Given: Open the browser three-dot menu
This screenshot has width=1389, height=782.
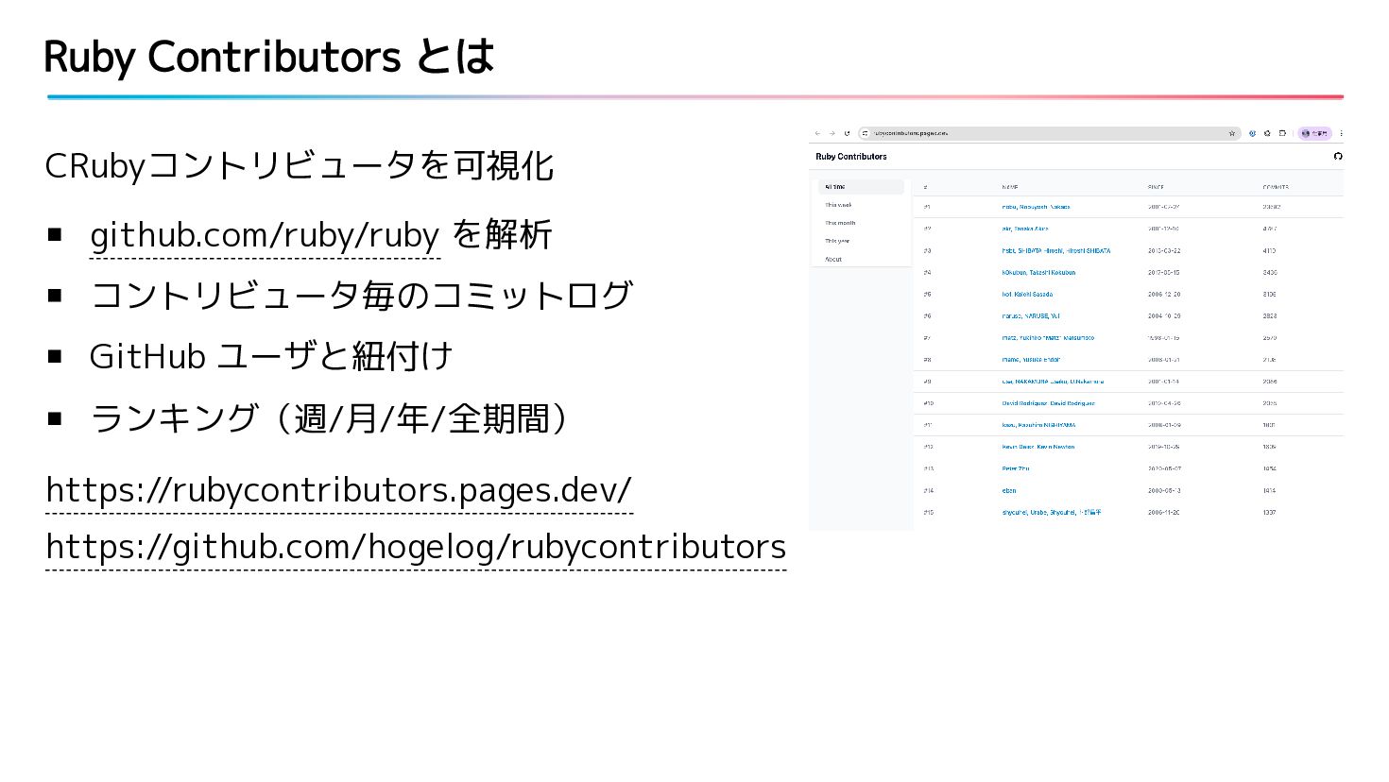Looking at the screenshot, I should coord(1341,133).
